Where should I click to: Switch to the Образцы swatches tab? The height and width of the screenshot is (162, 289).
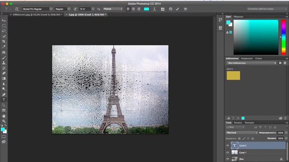point(238,17)
